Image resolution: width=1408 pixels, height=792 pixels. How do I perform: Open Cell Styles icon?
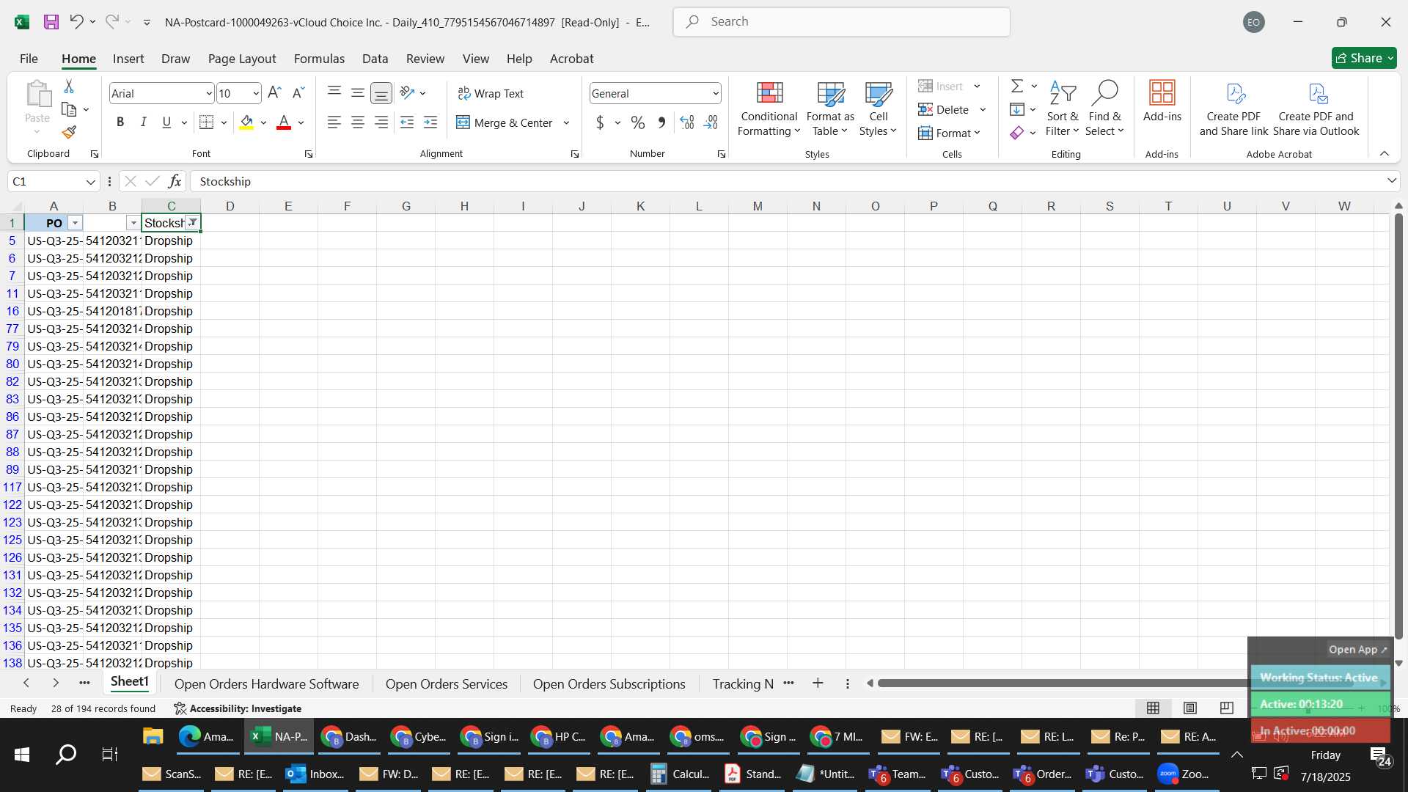coord(879,93)
